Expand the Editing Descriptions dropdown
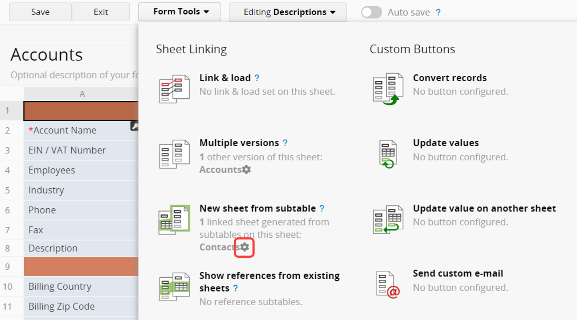The width and height of the screenshot is (577, 320). pyautogui.click(x=288, y=12)
